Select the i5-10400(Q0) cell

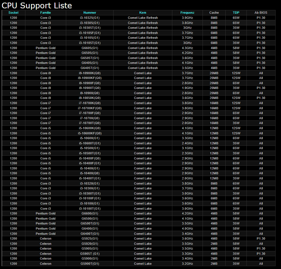90,173
